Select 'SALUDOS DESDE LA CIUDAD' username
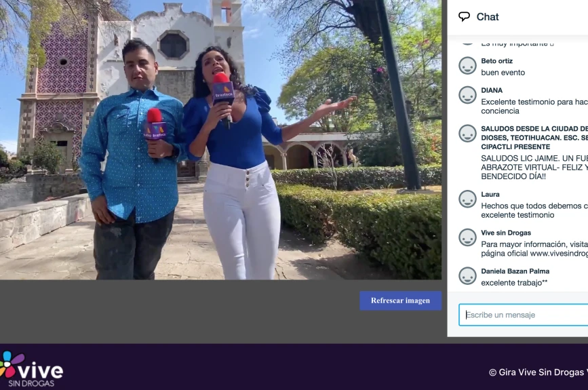This screenshot has height=390, width=588. tap(534, 138)
